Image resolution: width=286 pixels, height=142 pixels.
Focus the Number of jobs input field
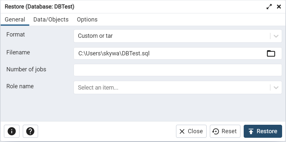[x=178, y=70]
